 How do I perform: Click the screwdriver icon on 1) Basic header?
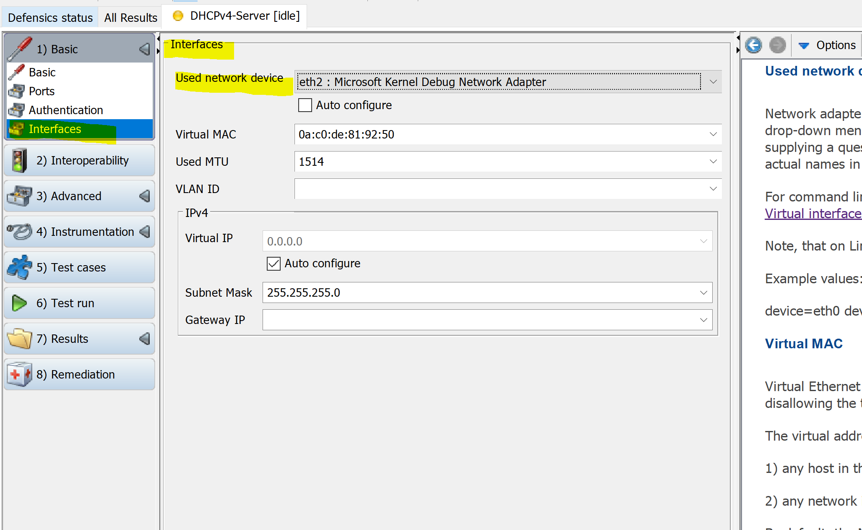tap(19, 49)
